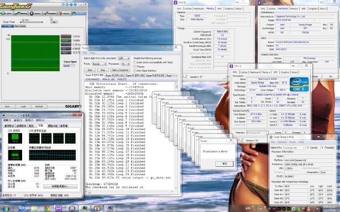Open Hyper PI Help menu next to File

click(92, 53)
